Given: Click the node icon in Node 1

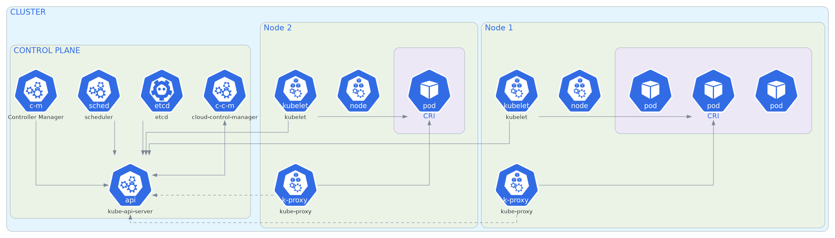Looking at the screenshot, I should (580, 91).
